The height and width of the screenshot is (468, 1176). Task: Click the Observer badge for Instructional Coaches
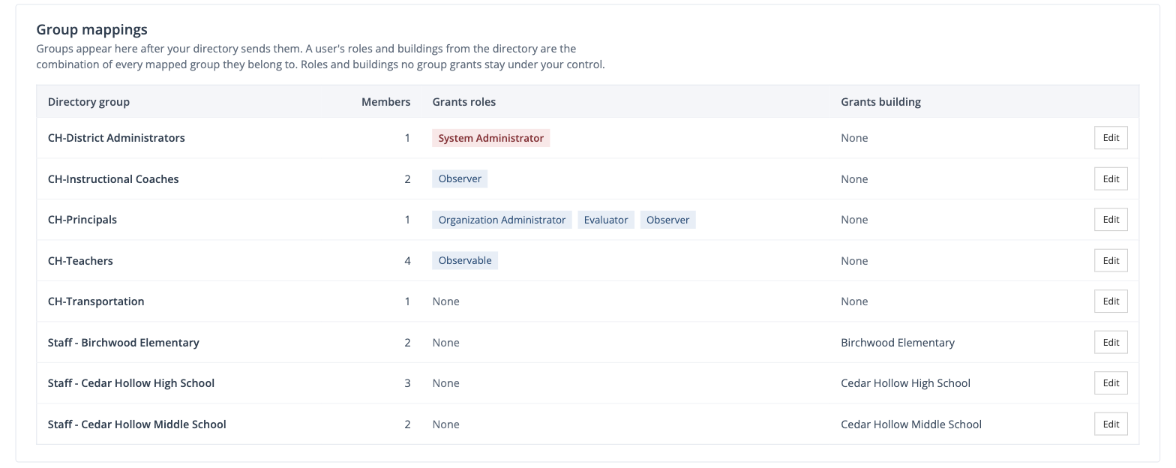pyautogui.click(x=460, y=179)
